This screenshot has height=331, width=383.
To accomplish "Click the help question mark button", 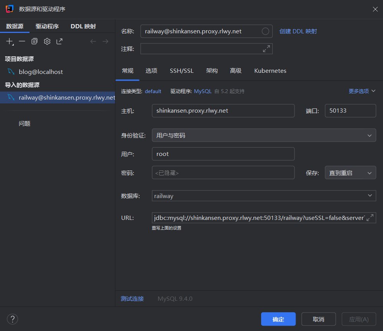I will 12,319.
